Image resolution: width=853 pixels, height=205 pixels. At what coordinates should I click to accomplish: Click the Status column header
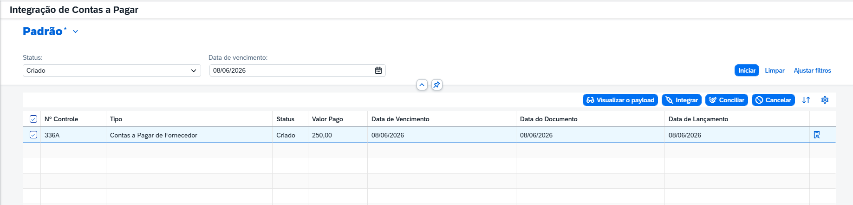coord(290,119)
